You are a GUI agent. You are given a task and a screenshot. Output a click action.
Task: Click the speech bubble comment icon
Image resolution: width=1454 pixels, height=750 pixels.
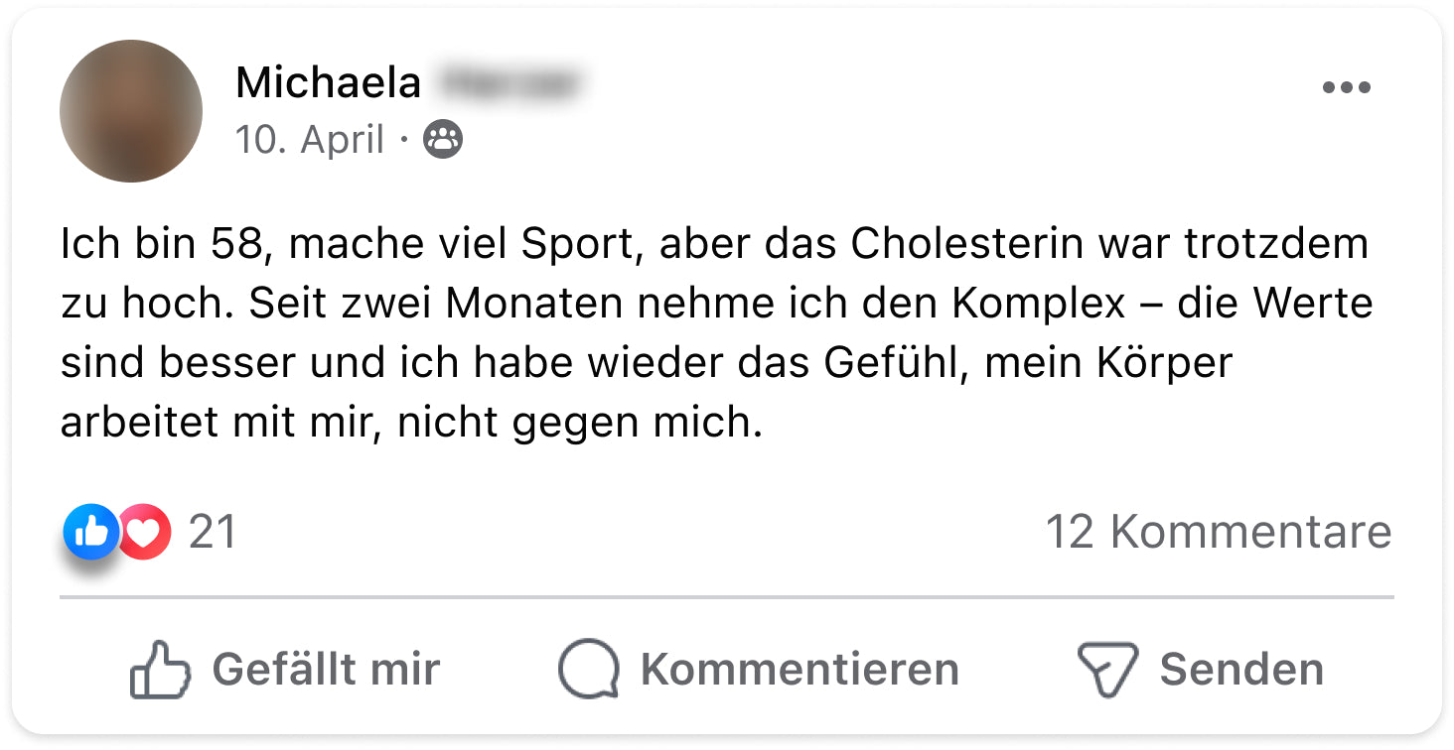588,670
